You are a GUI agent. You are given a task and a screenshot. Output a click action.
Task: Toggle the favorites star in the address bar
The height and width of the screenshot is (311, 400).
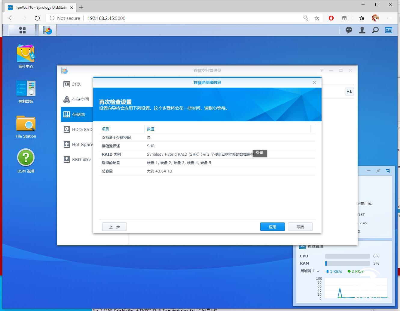tap(316, 18)
